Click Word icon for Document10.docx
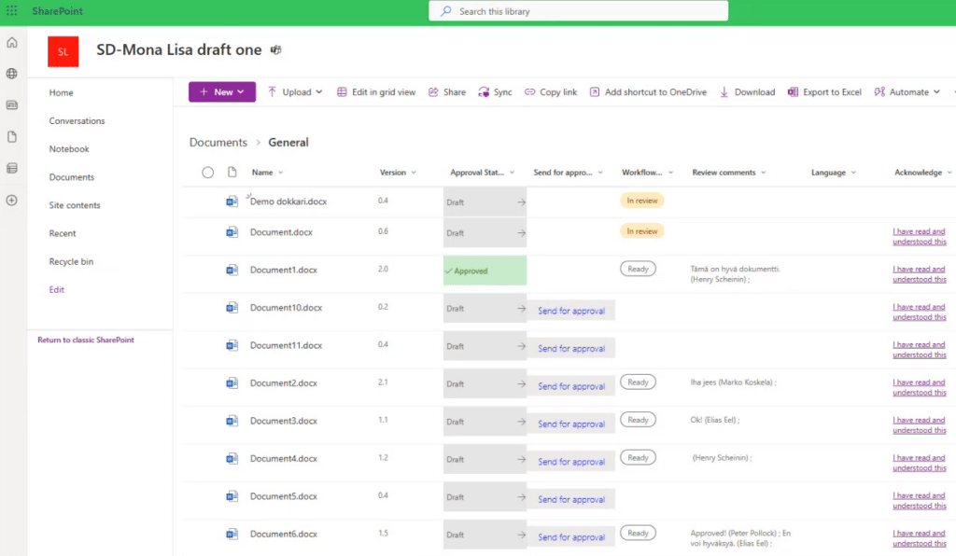The width and height of the screenshot is (956, 556). click(232, 308)
